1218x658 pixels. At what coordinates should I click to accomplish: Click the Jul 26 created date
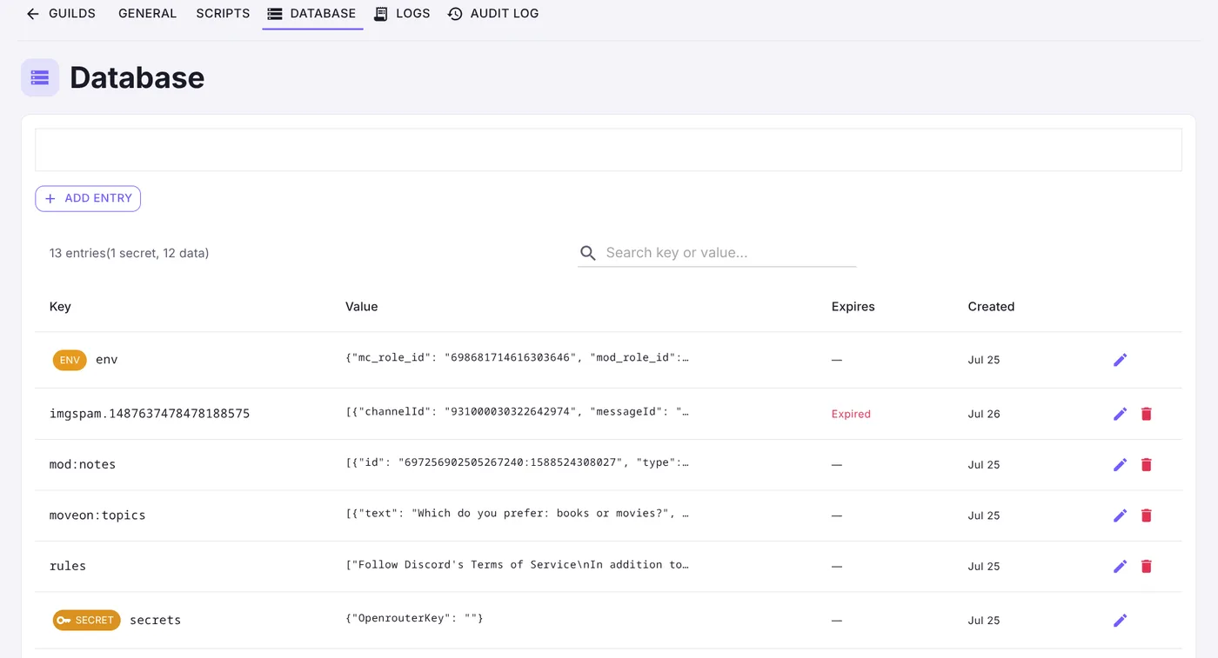click(x=984, y=415)
